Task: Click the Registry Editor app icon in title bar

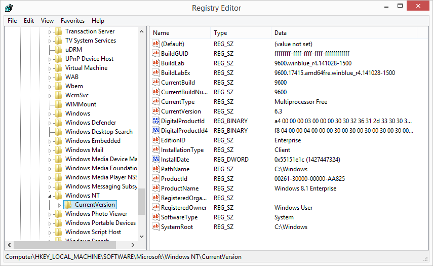Action: (9, 8)
